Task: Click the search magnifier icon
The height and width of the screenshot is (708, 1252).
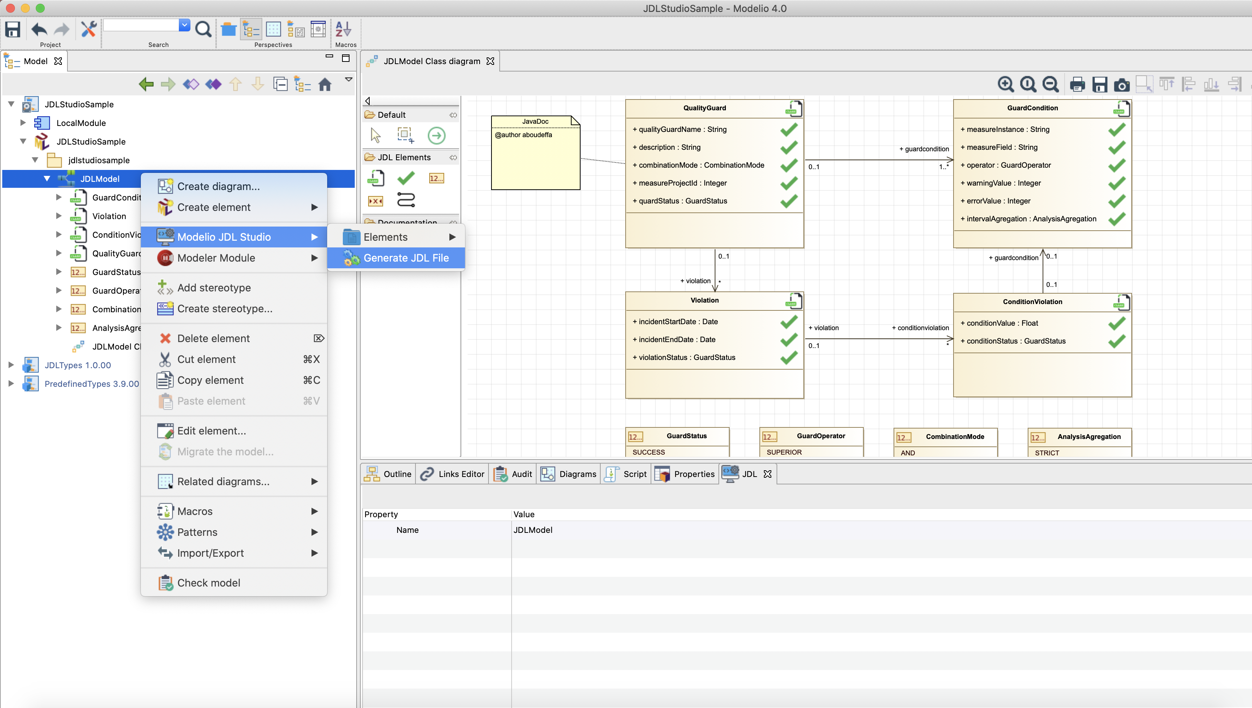Action: (203, 29)
